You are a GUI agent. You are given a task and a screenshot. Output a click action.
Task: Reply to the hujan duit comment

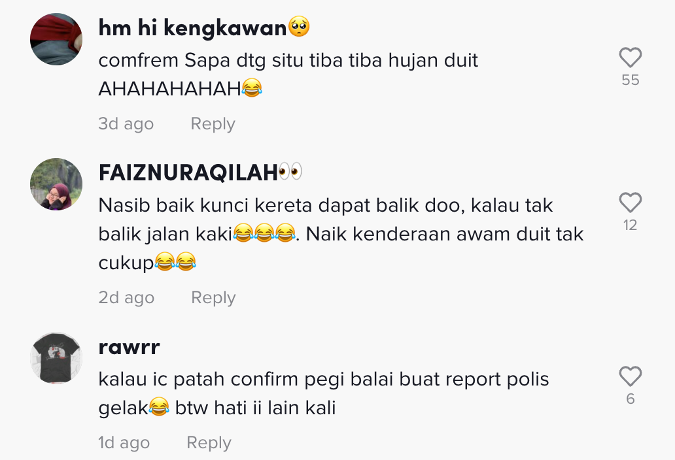213,123
